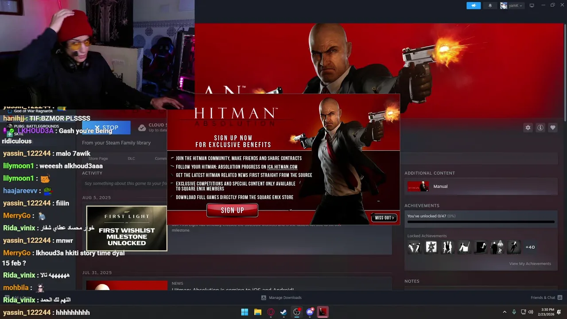Screen dimensions: 567x319
Task: Click 'From your Steam Family library' text
Action: 116,143
